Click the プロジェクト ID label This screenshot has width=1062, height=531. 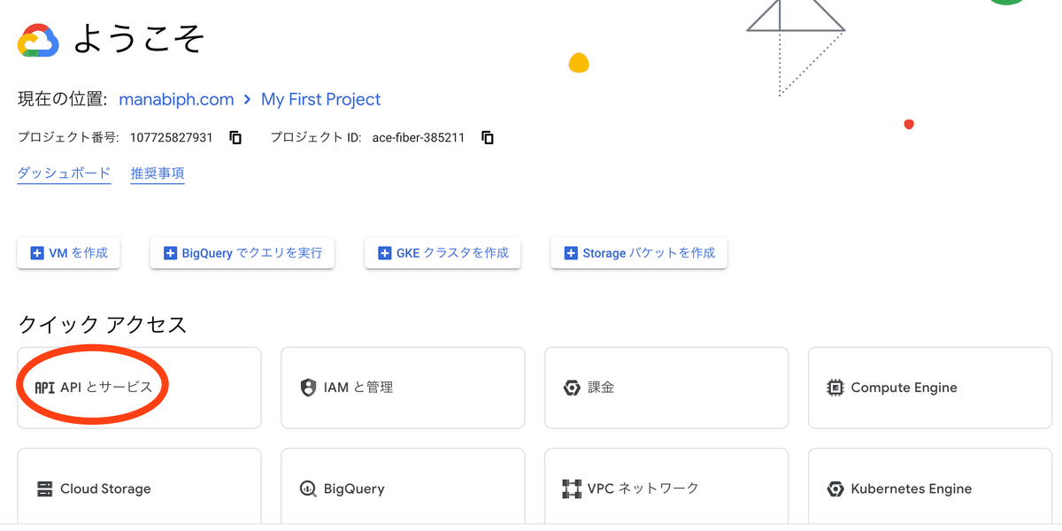coord(316,138)
